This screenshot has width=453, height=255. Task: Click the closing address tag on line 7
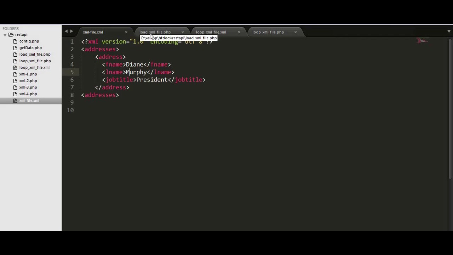pos(112,87)
